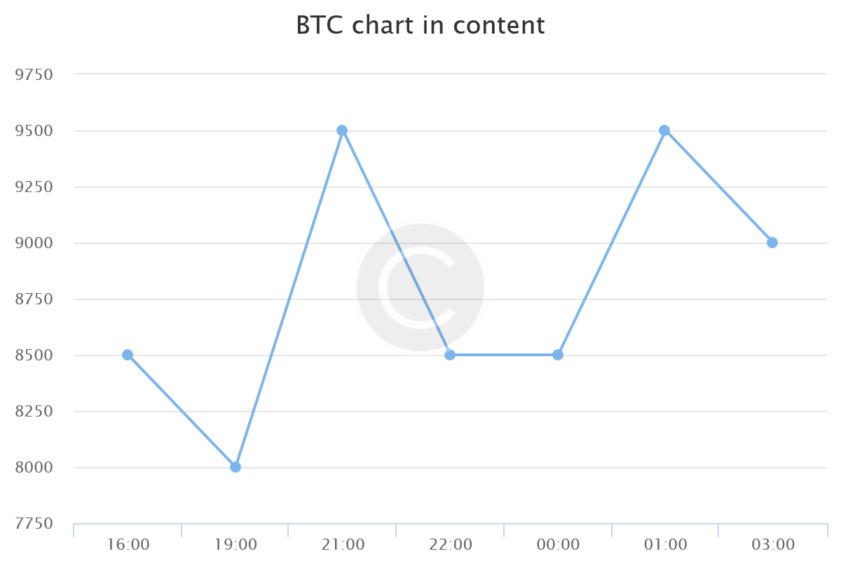Screen dimensions: 841x575
Task: Click the 22:00 x-axis label
Action: (451, 545)
